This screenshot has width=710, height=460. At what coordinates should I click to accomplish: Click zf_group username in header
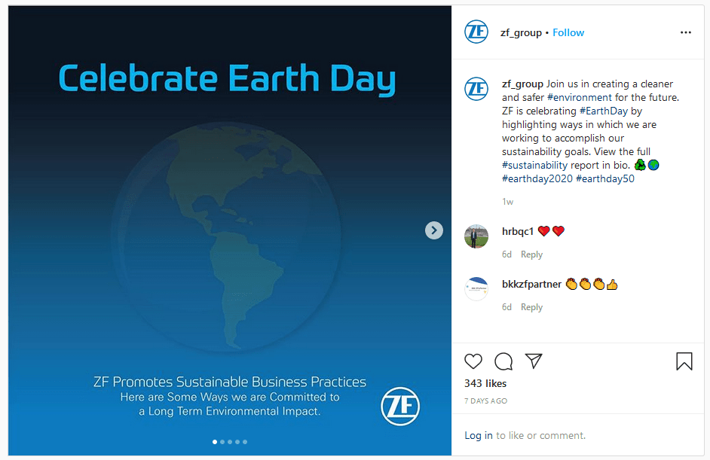tap(521, 32)
